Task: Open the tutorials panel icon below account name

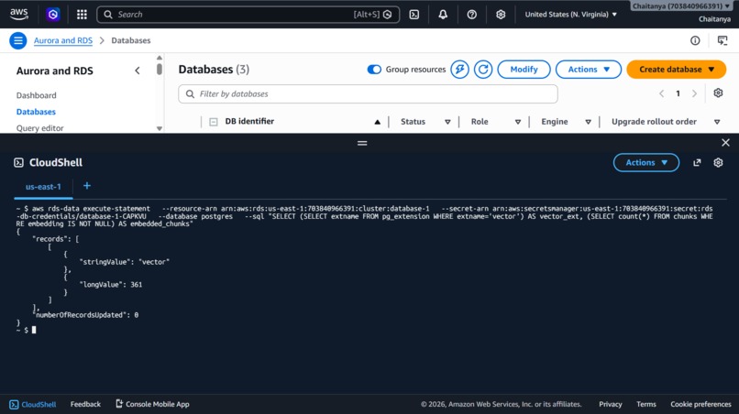Action: point(722,40)
